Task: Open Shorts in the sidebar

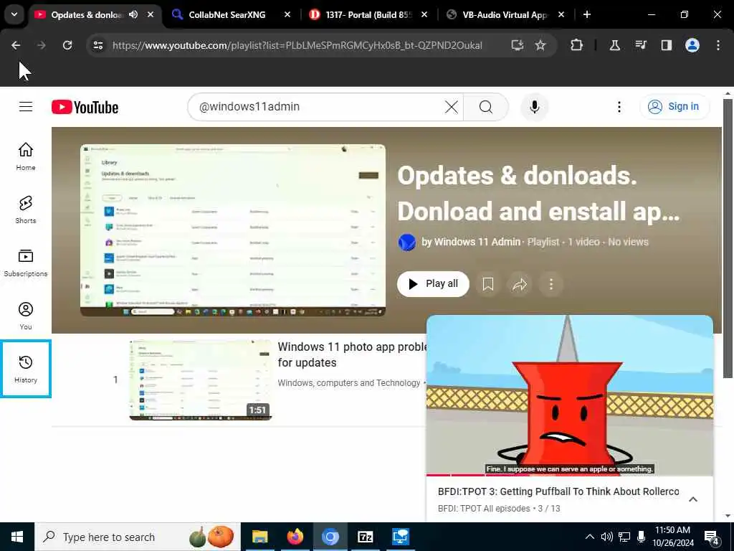Action: coord(26,210)
